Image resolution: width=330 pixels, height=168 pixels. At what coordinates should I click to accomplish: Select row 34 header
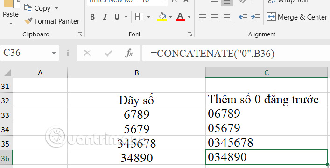7,128
